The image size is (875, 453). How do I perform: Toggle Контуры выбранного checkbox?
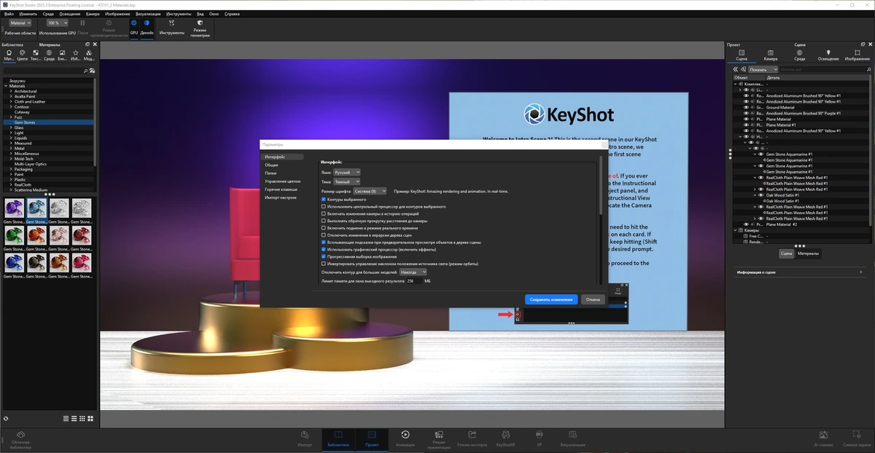tap(324, 199)
